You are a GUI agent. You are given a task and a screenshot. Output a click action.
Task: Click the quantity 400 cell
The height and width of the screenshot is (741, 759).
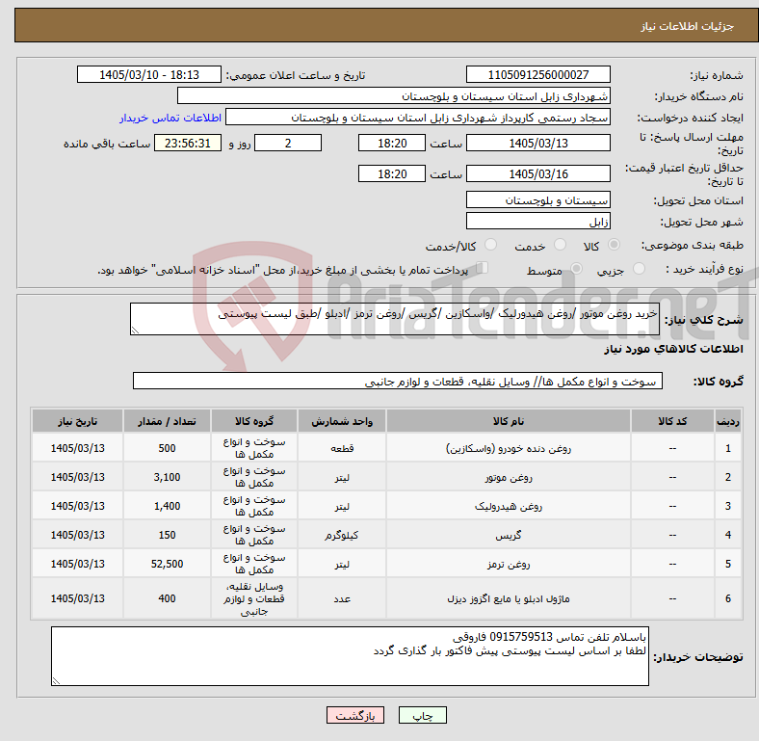pyautogui.click(x=167, y=598)
